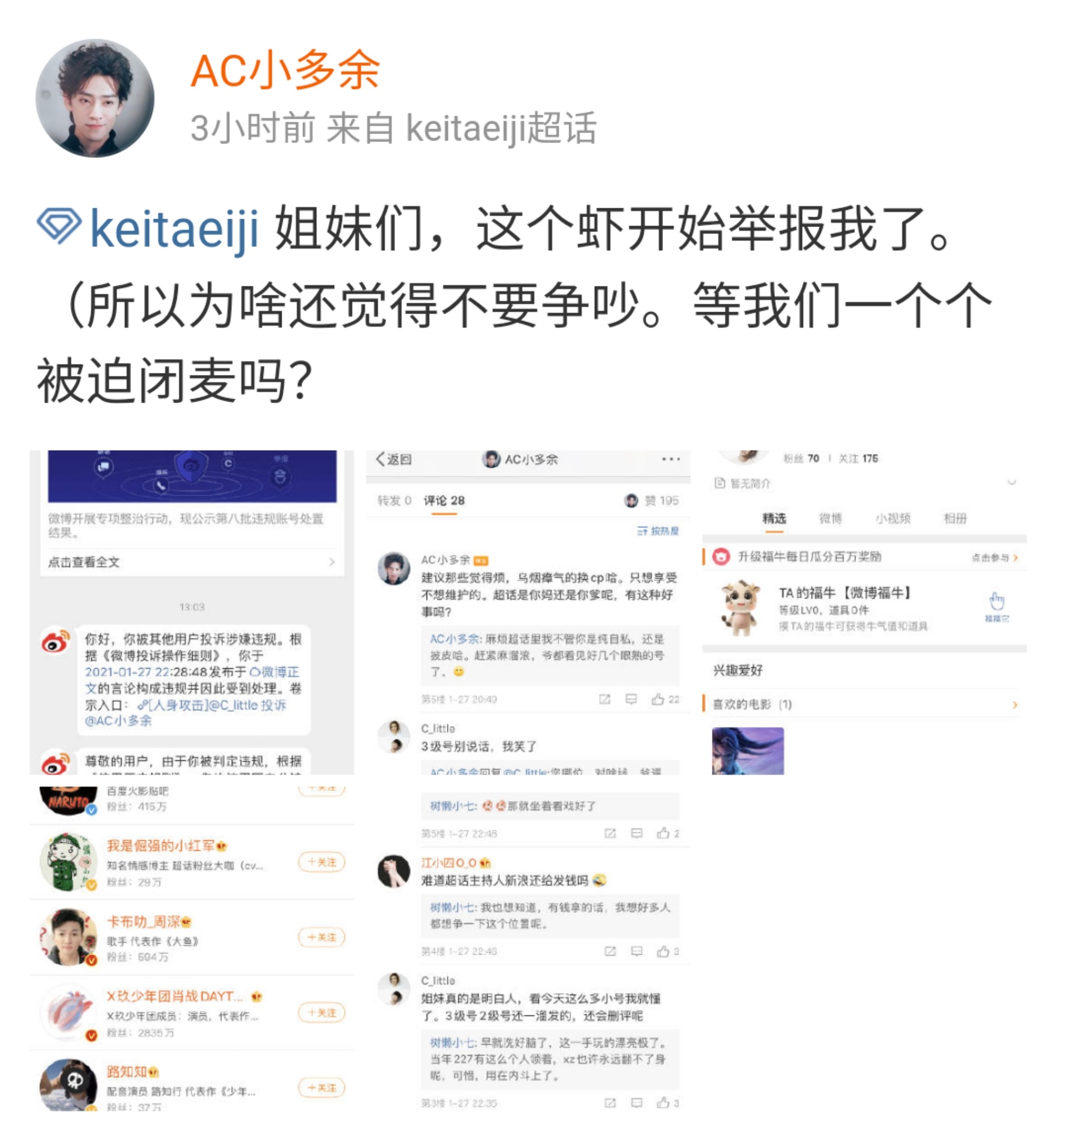The width and height of the screenshot is (1068, 1133).
Task: Reply to AC小多余's 1-27 20:49 comment
Action: point(631,699)
